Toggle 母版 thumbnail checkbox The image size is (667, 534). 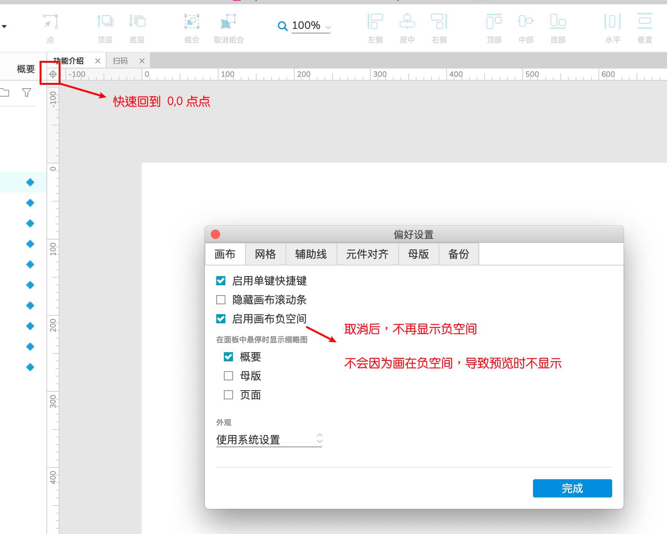click(x=228, y=376)
